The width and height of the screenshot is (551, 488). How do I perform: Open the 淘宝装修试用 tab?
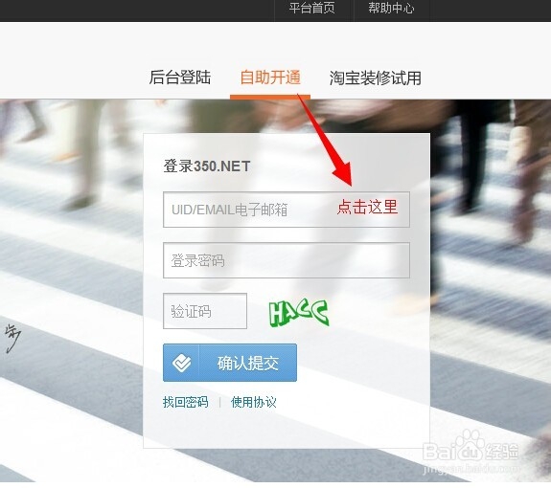[x=375, y=78]
